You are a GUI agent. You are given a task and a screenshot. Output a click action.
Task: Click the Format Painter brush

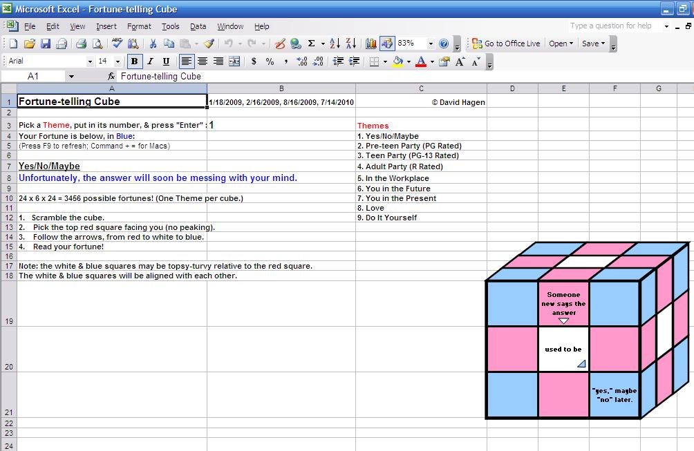click(x=209, y=44)
